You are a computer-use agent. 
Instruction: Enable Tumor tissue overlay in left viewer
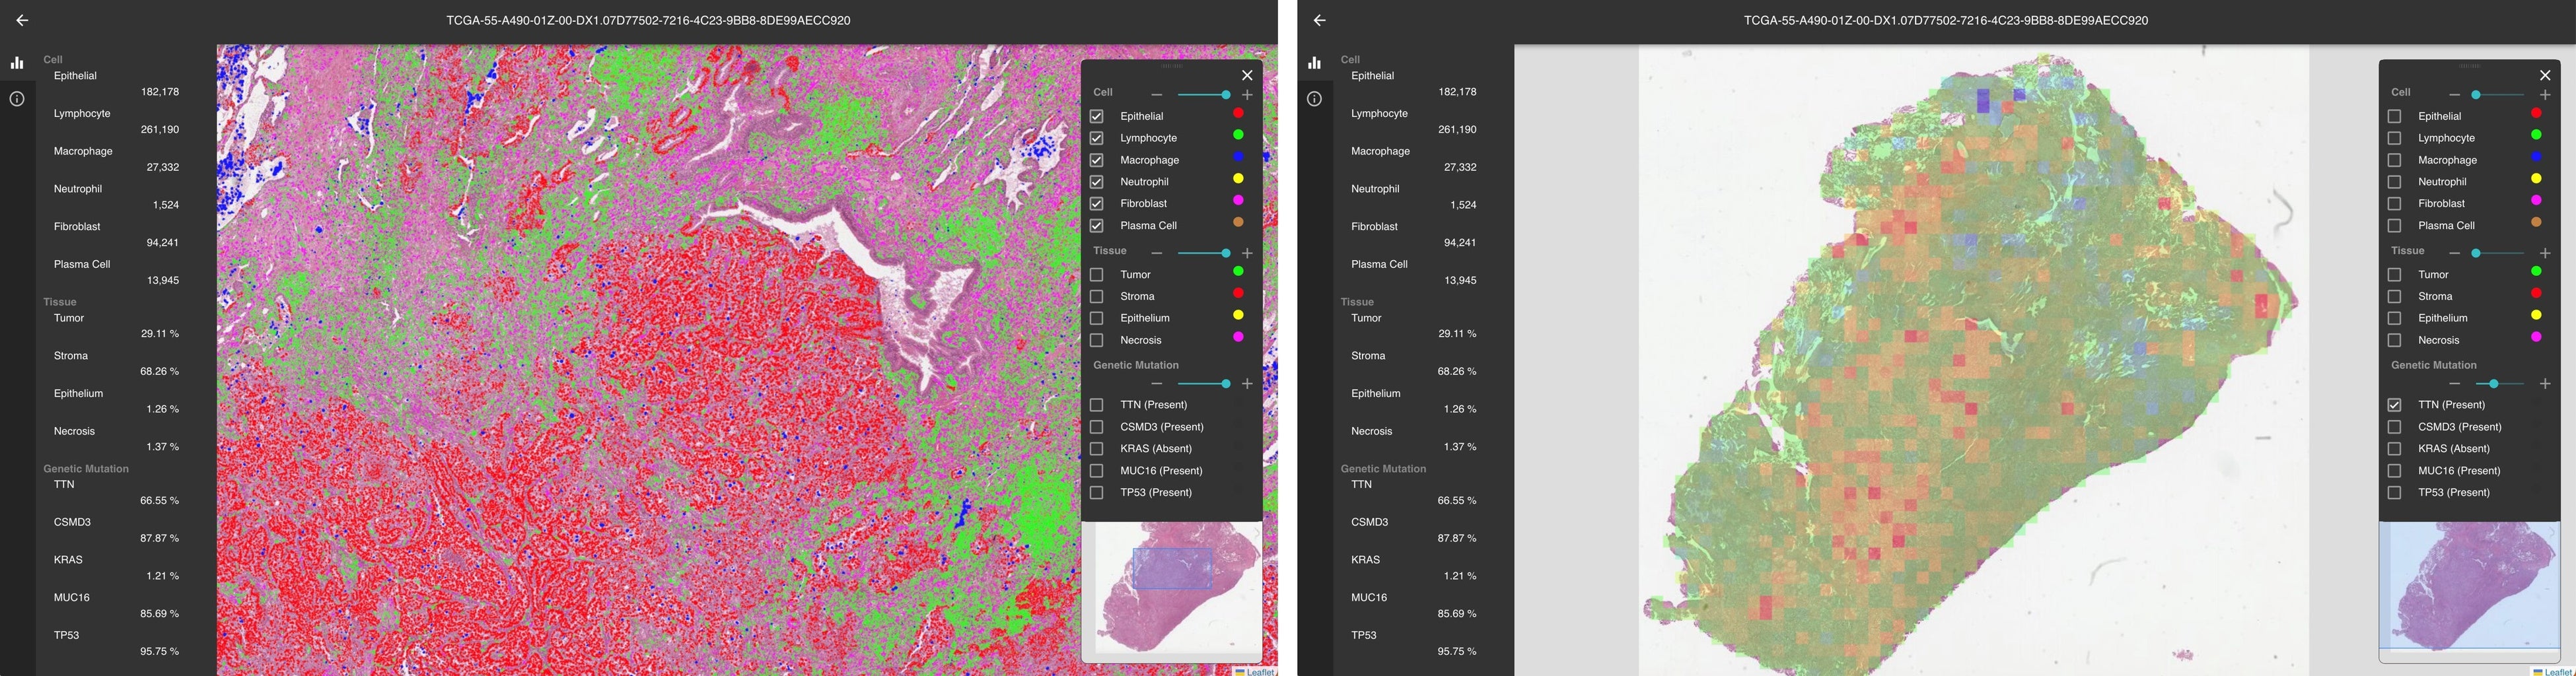[1097, 275]
